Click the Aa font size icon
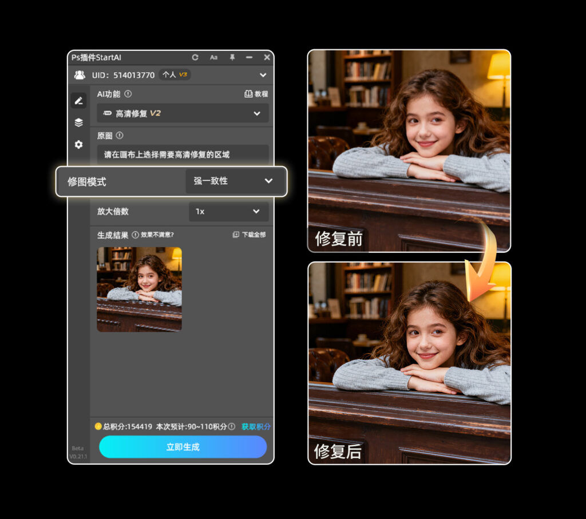 (x=213, y=57)
